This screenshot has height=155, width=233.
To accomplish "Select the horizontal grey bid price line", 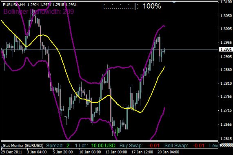I will tap(110, 50).
